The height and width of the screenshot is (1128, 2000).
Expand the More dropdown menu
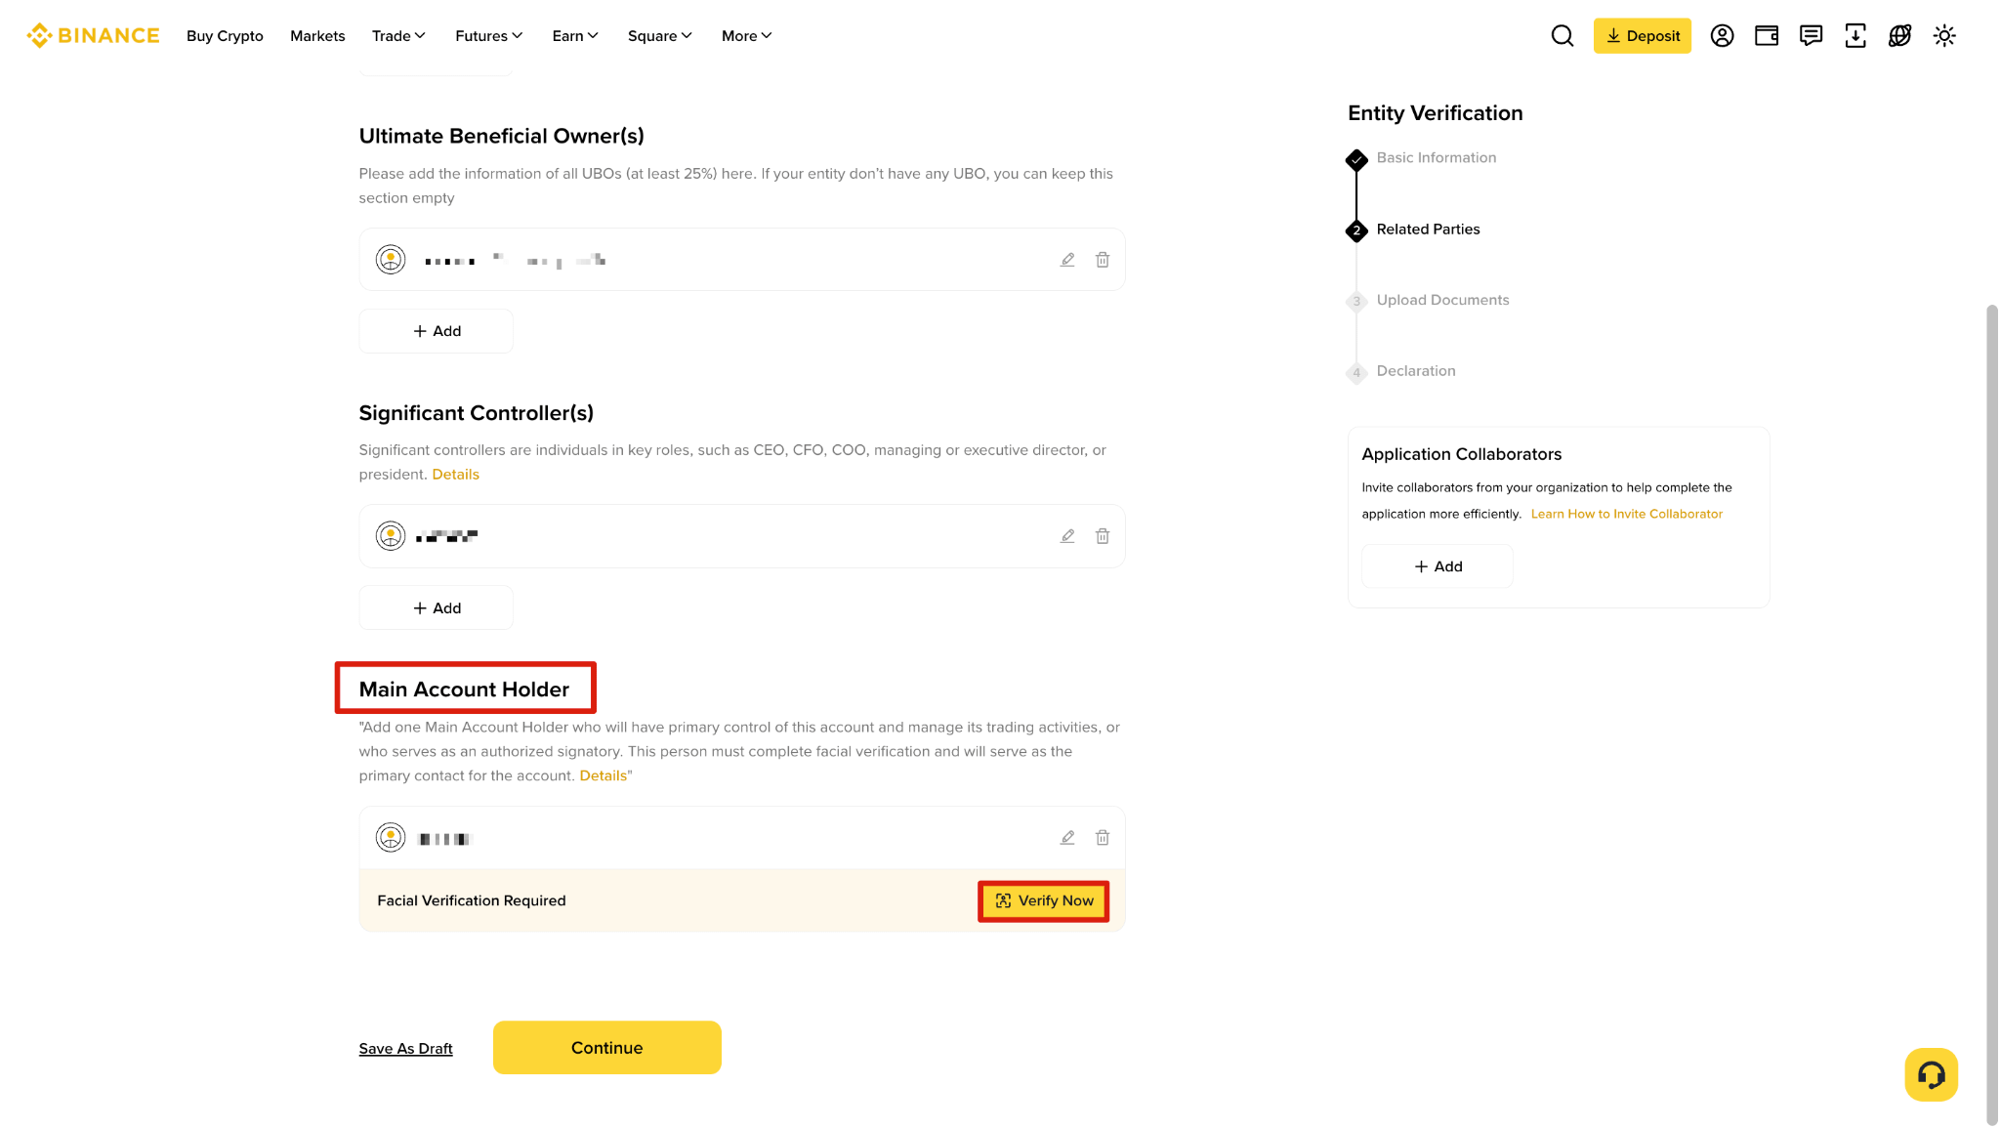(747, 36)
